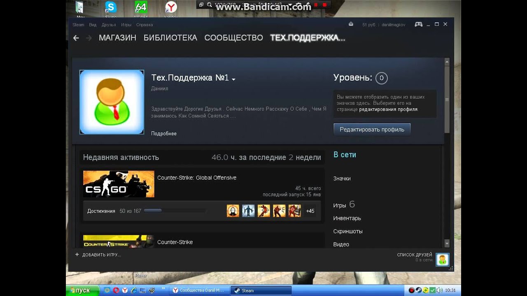Click the page scrollbar up arrow
Viewport: 527px width, 296px height.
(x=447, y=62)
